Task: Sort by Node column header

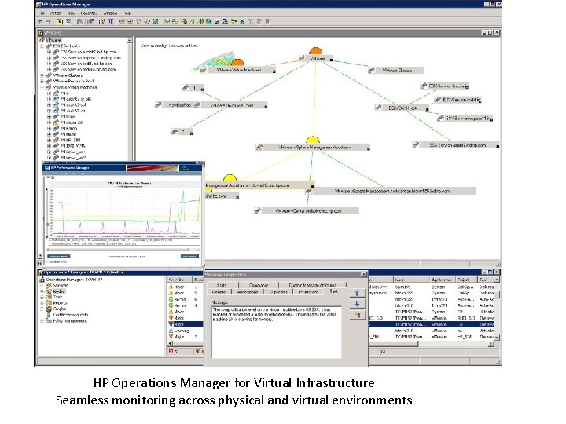Action: [x=411, y=280]
